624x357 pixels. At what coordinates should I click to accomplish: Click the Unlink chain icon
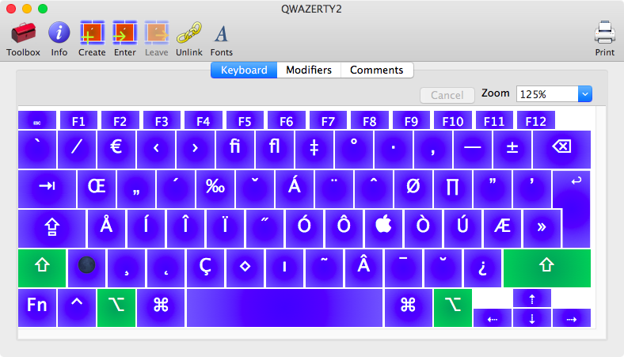coord(188,34)
